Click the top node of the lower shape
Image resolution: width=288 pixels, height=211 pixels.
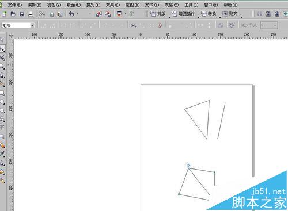tap(189, 168)
